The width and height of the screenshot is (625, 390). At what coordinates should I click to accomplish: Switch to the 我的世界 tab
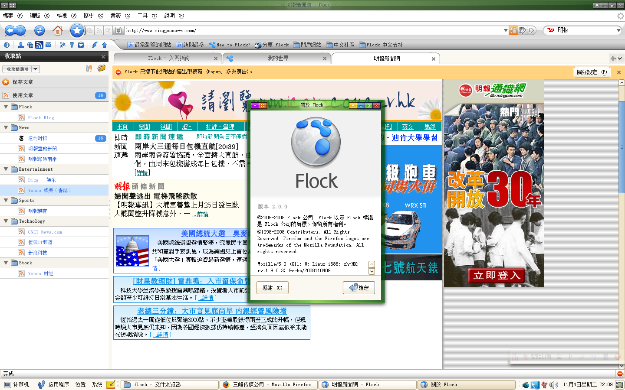click(277, 58)
